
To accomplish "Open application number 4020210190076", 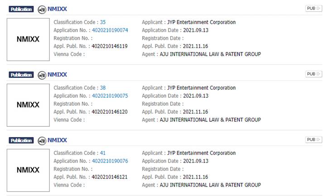I will pyautogui.click(x=110, y=161).
